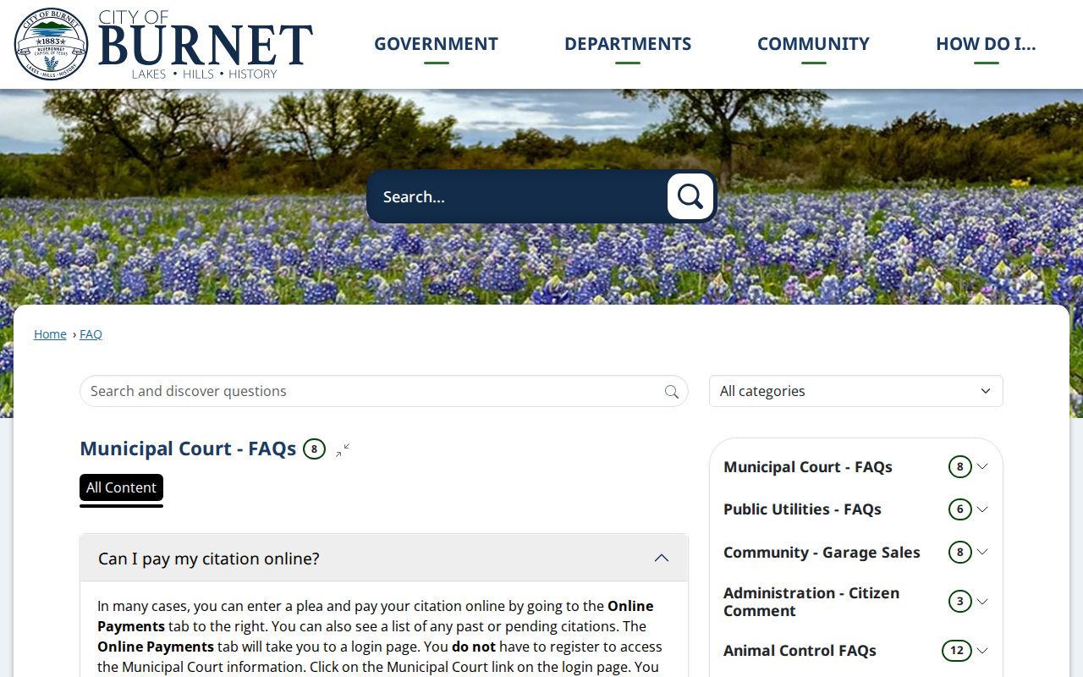Click the FAQ breadcrumb link

click(x=91, y=334)
